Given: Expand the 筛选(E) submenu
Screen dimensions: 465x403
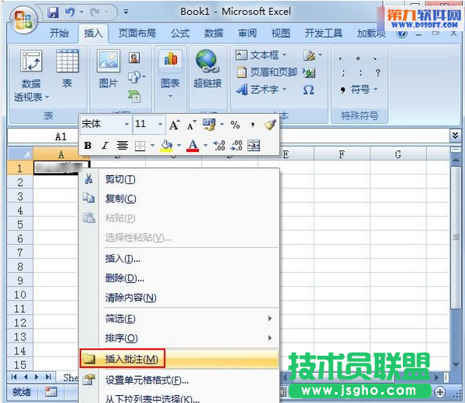Looking at the screenshot, I should click(179, 319).
